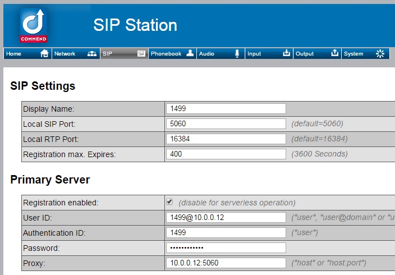This screenshot has height=275, width=395.
Task: Edit the Local RTP Port field
Action: (x=226, y=139)
